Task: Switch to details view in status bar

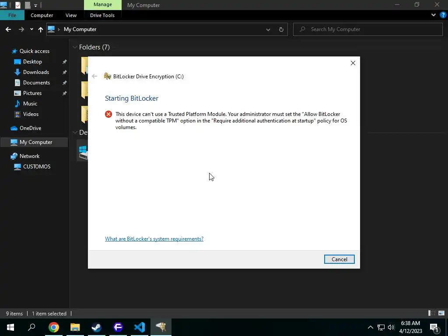Action: pyautogui.click(x=432, y=313)
